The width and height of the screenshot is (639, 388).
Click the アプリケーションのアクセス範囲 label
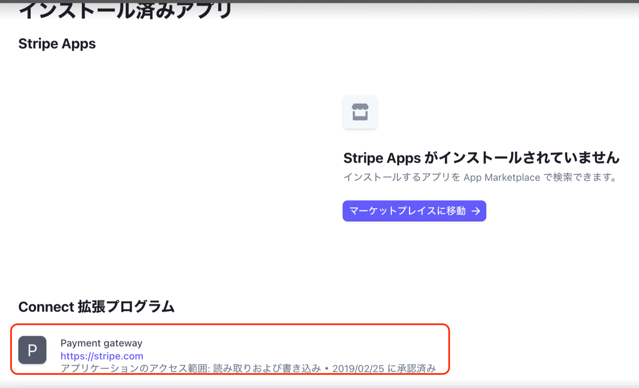click(x=135, y=368)
